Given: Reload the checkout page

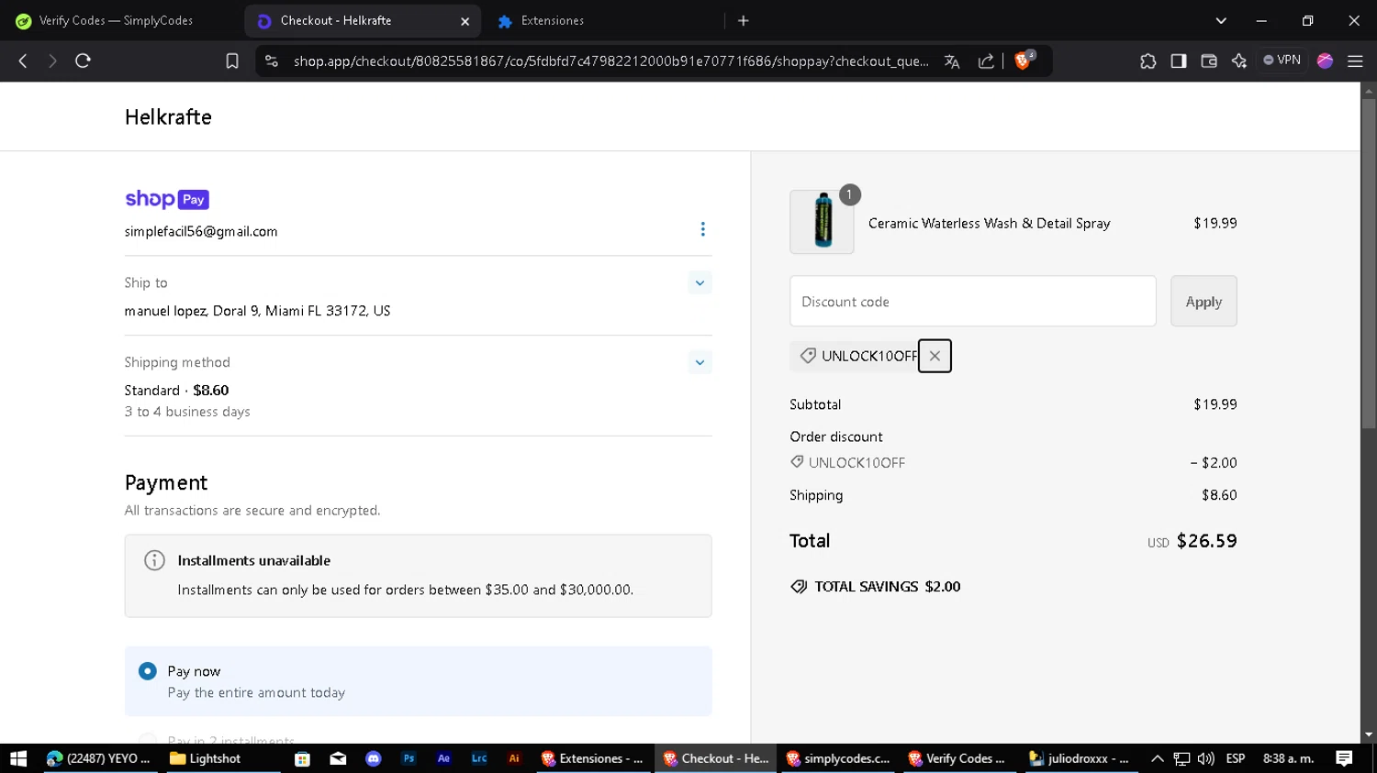Looking at the screenshot, I should [x=83, y=61].
